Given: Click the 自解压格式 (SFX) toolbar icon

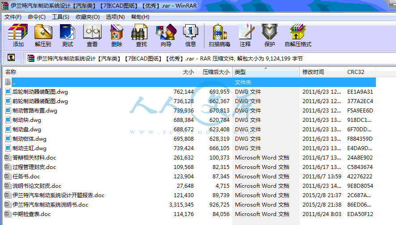Looking at the screenshot, I should pyautogui.click(x=298, y=32).
